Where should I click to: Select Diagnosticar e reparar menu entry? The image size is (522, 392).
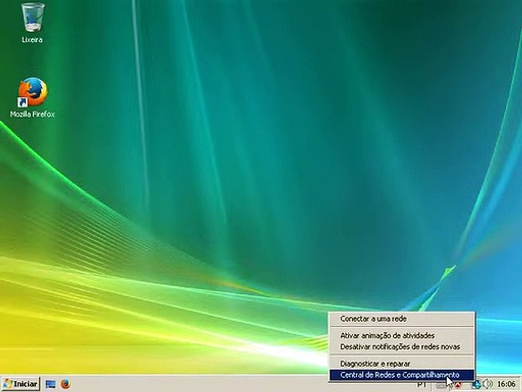pos(401,363)
